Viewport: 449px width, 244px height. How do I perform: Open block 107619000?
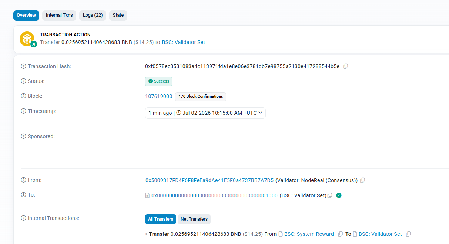(x=159, y=96)
